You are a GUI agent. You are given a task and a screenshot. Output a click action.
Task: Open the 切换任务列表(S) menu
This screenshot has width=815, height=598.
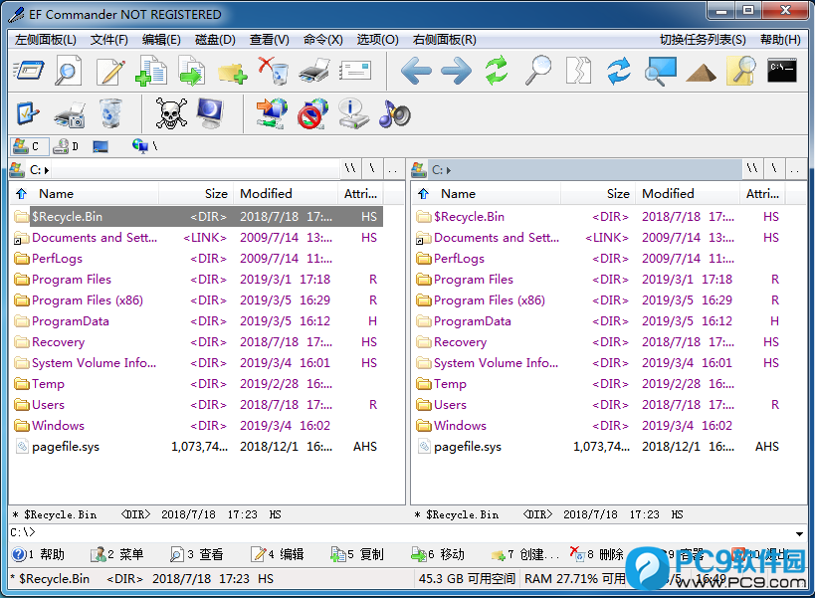coord(703,40)
